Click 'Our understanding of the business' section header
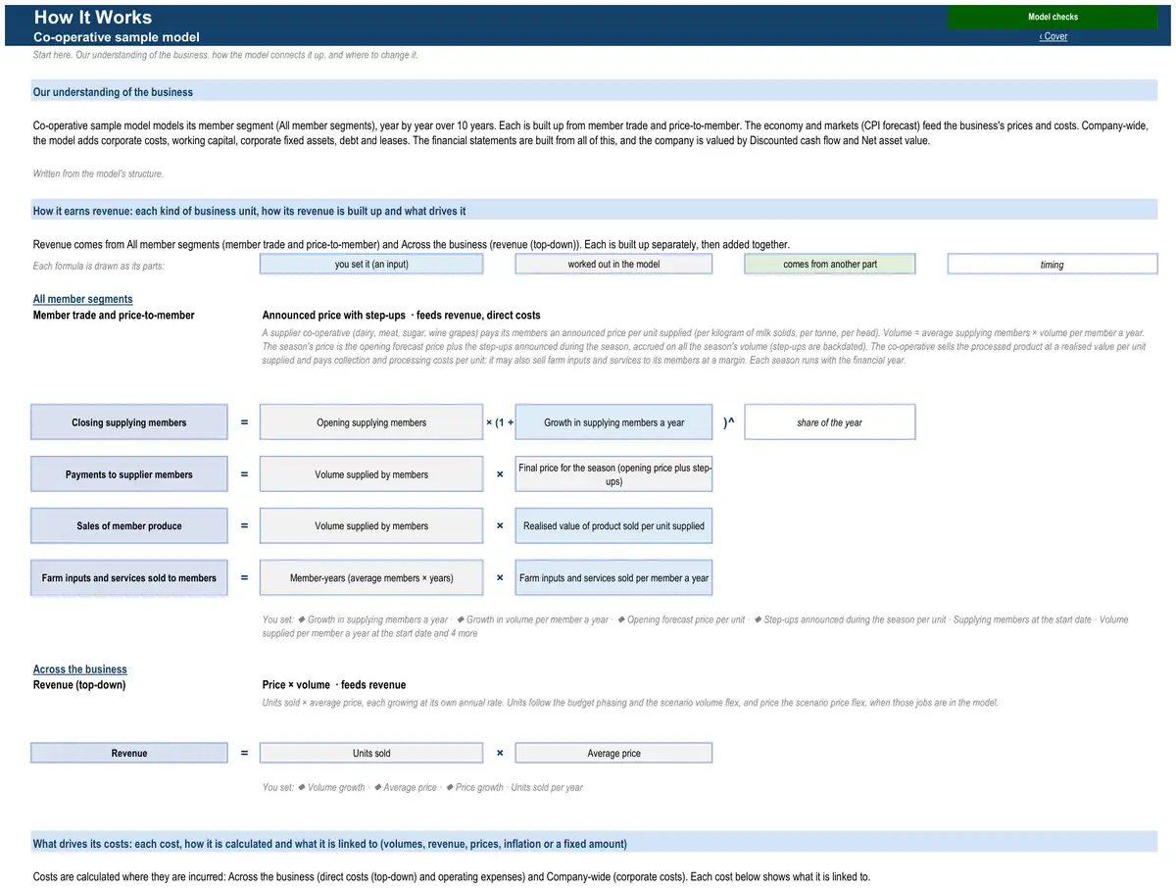Screen dimensions: 1176x888 595,92
